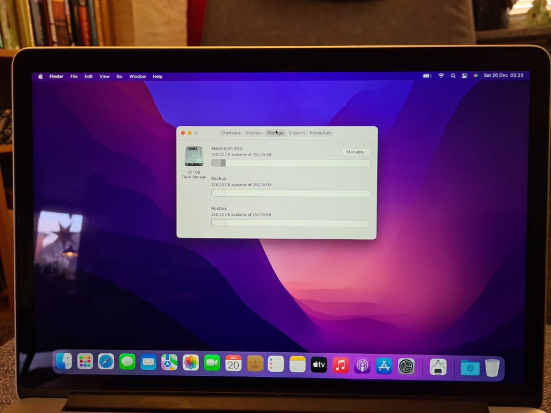Click the Backup volume name

point(219,178)
